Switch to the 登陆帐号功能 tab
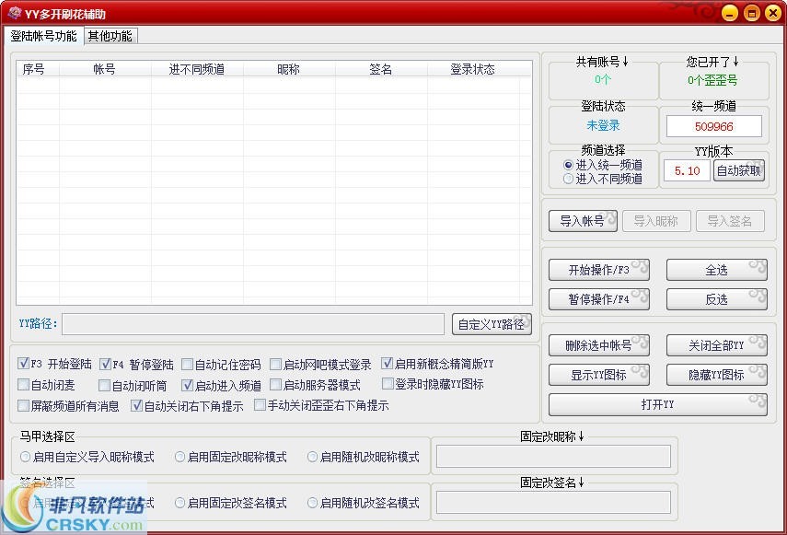The image size is (787, 535). click(43, 36)
